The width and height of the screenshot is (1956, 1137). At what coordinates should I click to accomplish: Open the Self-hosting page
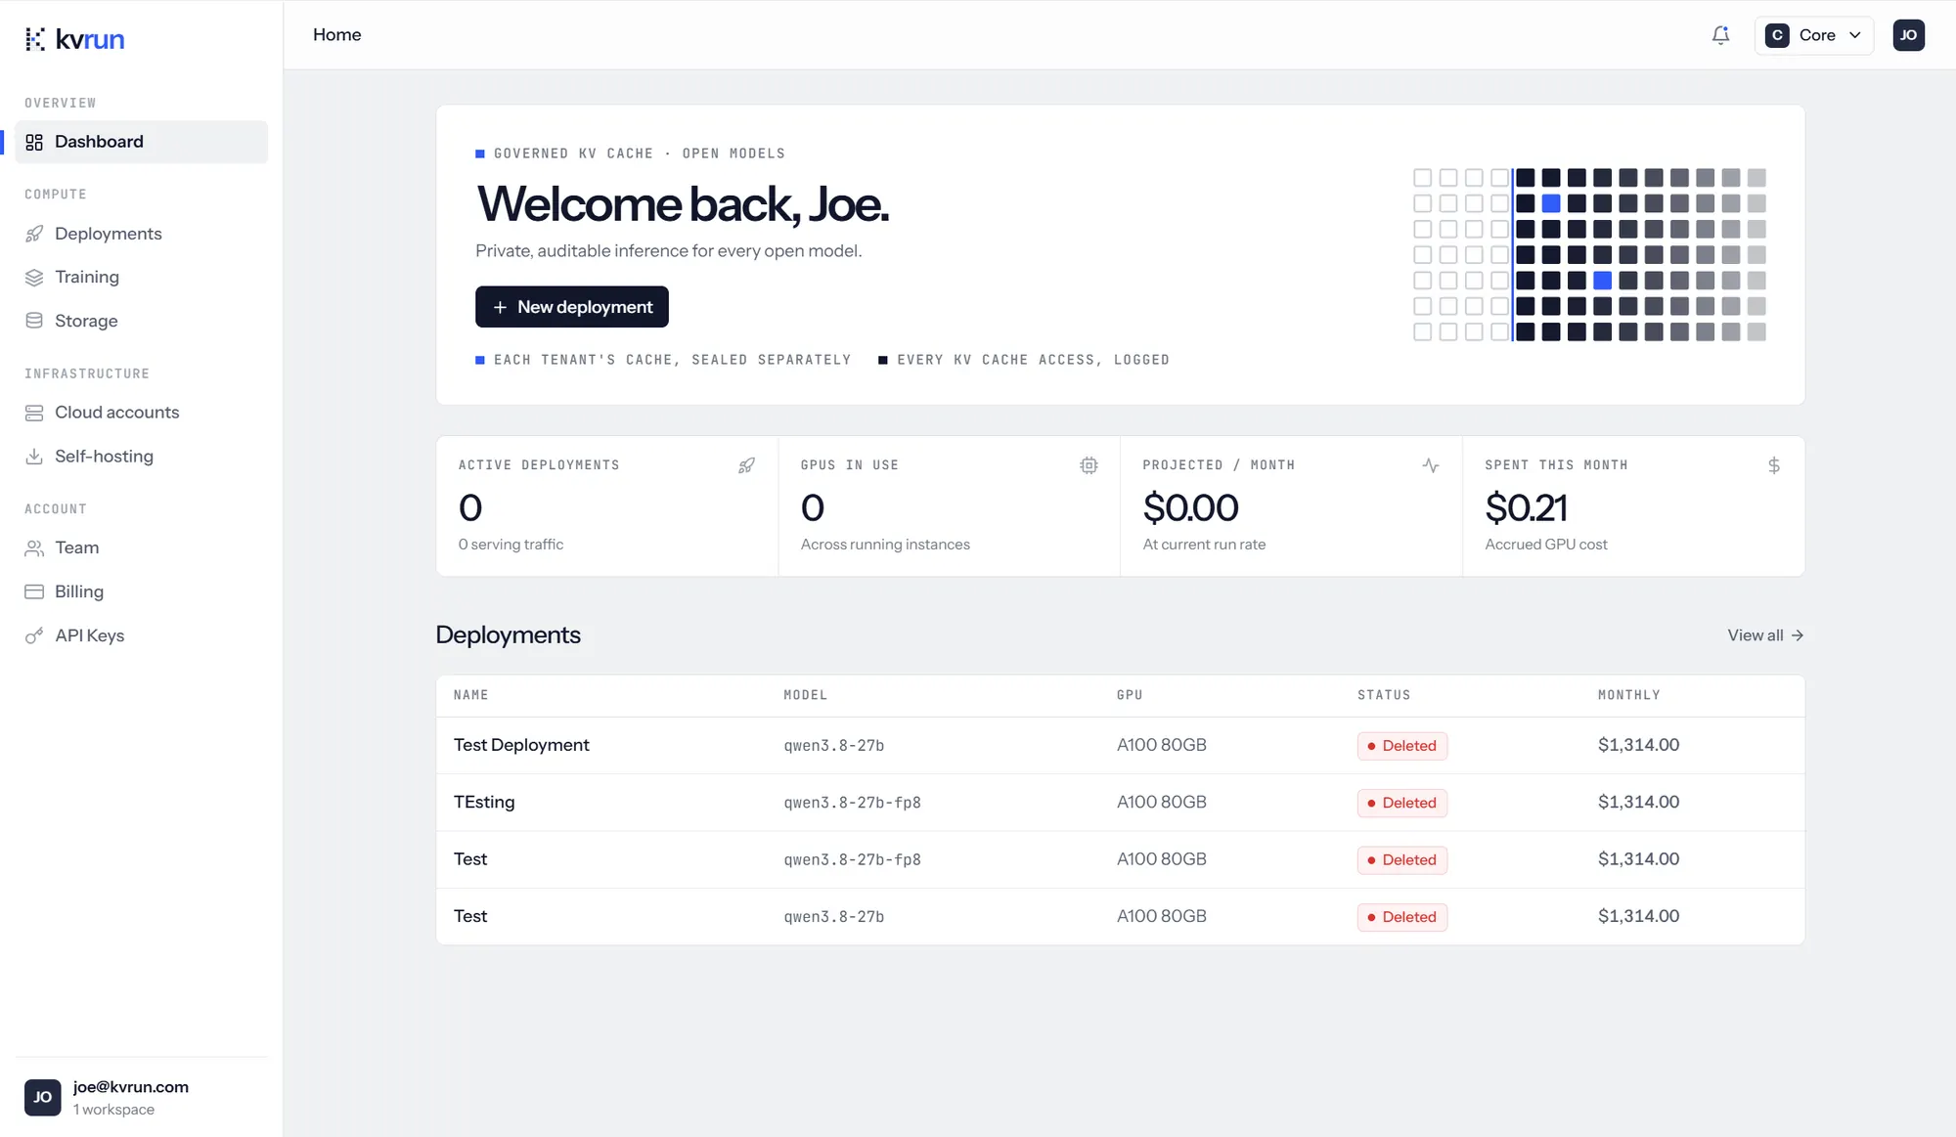[141, 457]
